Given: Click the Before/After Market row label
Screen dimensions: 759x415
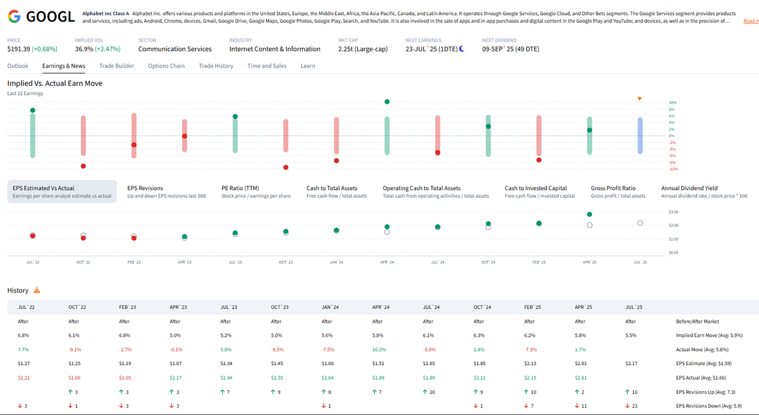Looking at the screenshot, I should coord(697,321).
